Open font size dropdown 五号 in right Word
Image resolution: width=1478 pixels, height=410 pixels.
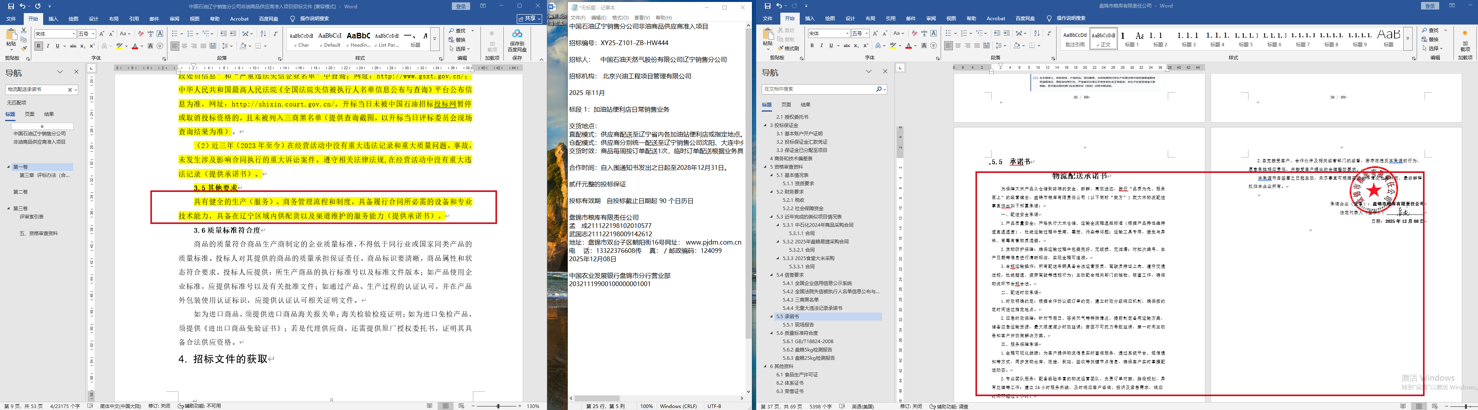tap(867, 34)
